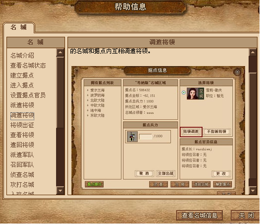Select 派遣军队 help topic
Screen dimensions: 260x224
22,155
